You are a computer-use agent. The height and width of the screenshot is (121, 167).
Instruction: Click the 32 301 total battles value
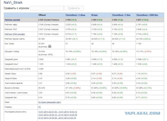(41, 44)
